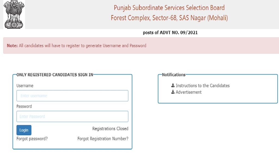Click the Password field label
This screenshot has height=155, width=279.
click(24, 106)
